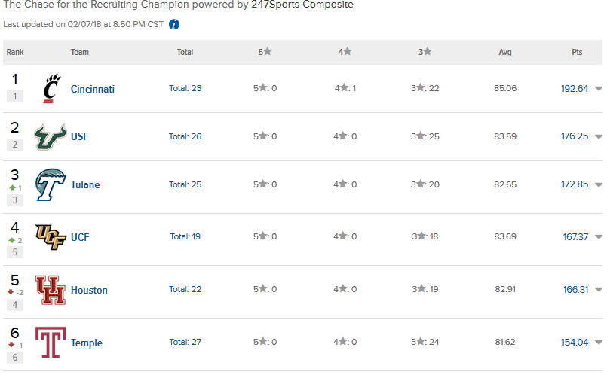The width and height of the screenshot is (610, 375).
Task: Click the UCF Knights logo
Action: 51,236
